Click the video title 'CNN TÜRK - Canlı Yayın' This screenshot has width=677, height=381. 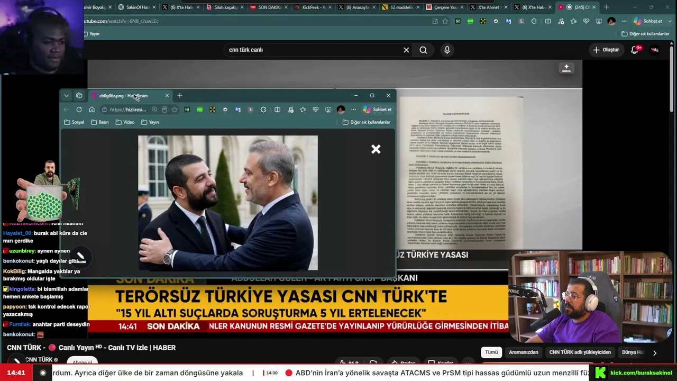coord(91,348)
